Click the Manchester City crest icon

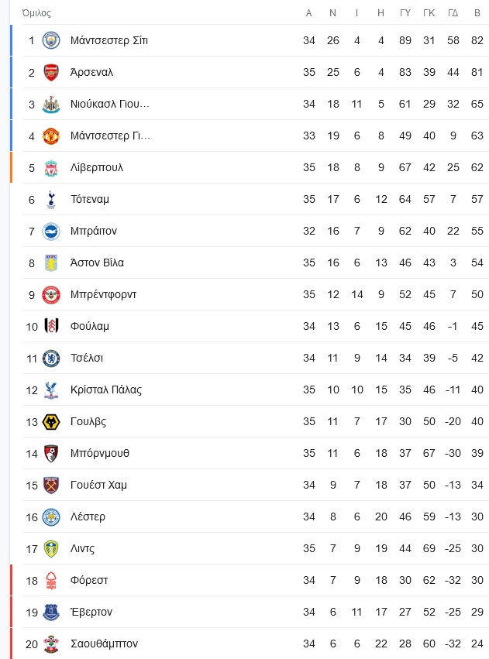tap(51, 40)
